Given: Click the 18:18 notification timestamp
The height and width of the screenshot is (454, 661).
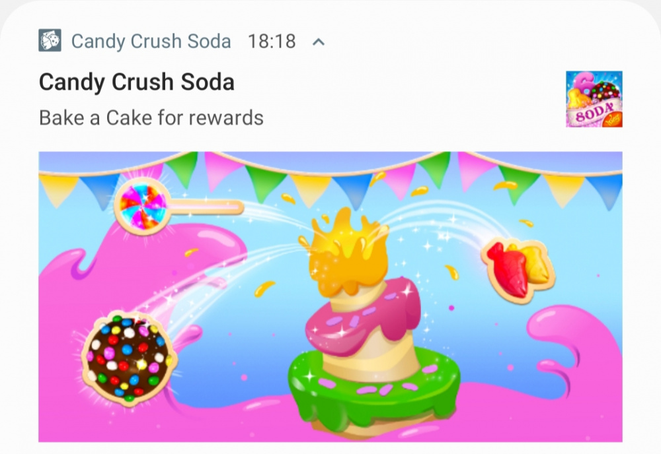Looking at the screenshot, I should [x=272, y=41].
